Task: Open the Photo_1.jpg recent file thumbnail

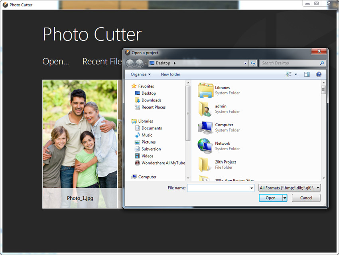Action: pos(80,144)
